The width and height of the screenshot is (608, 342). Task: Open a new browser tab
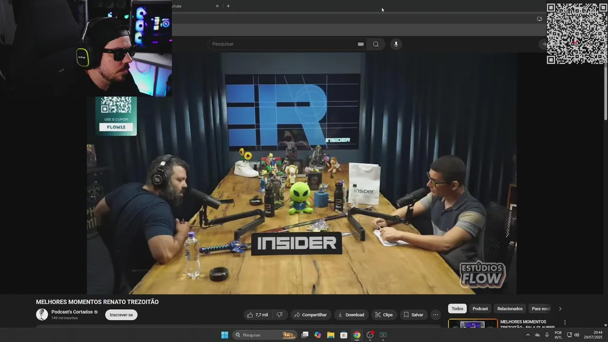click(228, 6)
